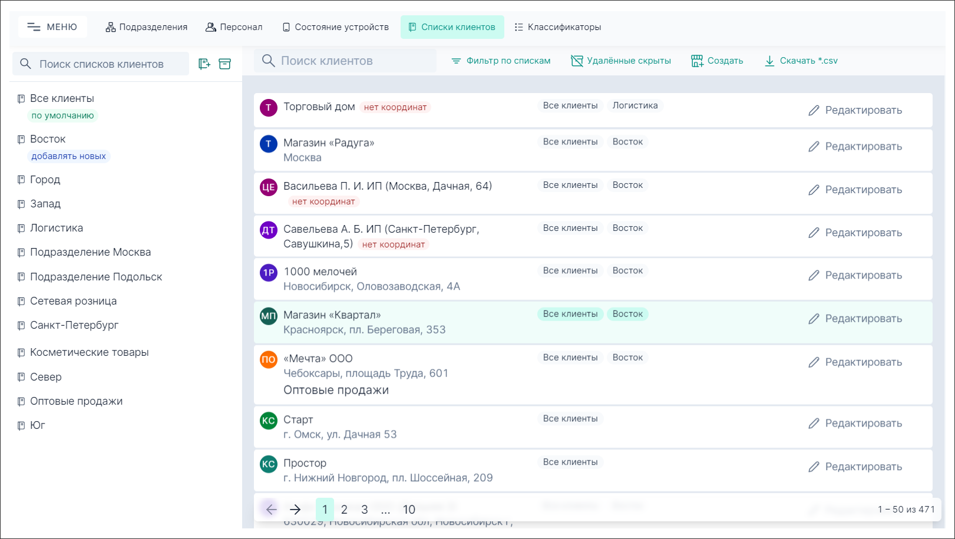Toggle Удалённые скрыты filter
955x539 pixels.
pos(621,61)
